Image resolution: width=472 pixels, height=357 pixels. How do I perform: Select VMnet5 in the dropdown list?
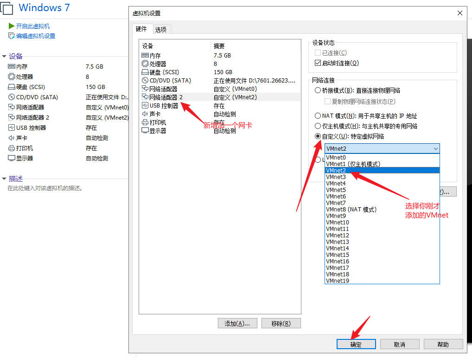click(x=382, y=190)
